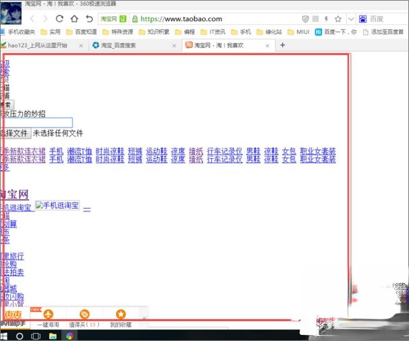Expand the address bar dropdown chevron
The image size is (409, 341).
point(351,19)
